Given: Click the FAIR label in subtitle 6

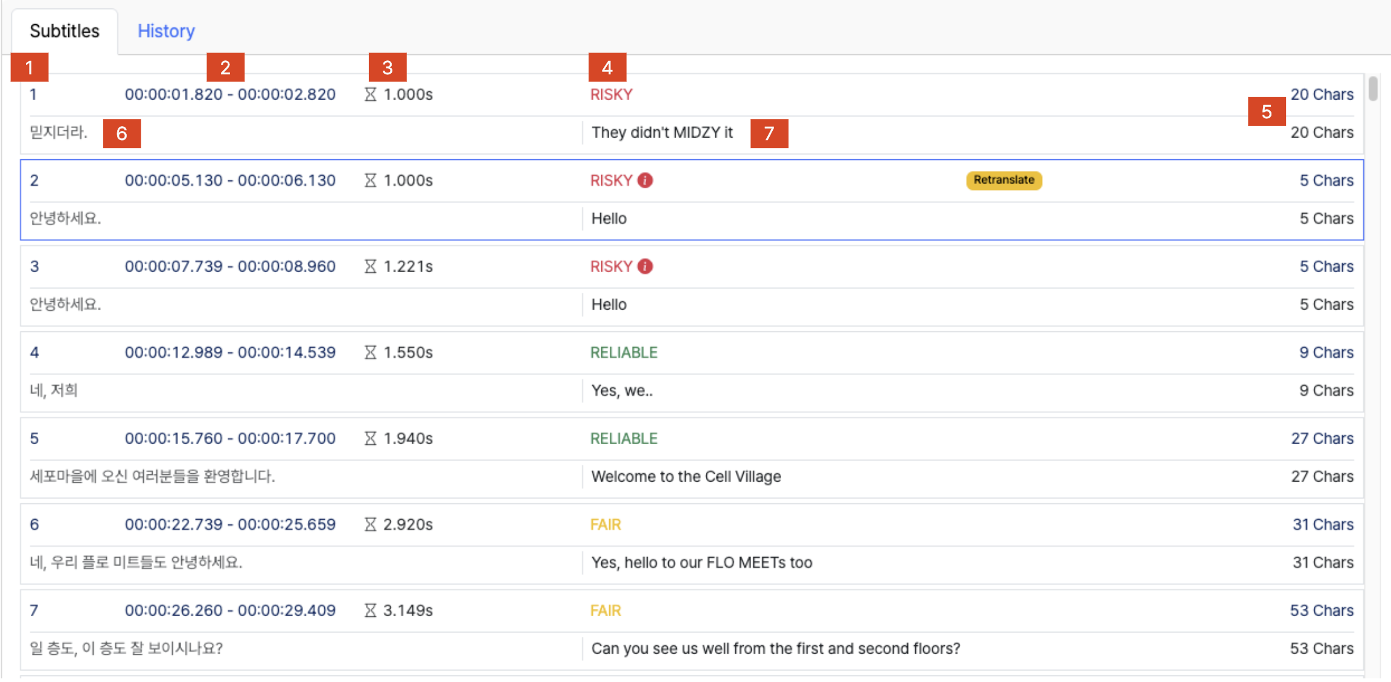Looking at the screenshot, I should pyautogui.click(x=606, y=524).
